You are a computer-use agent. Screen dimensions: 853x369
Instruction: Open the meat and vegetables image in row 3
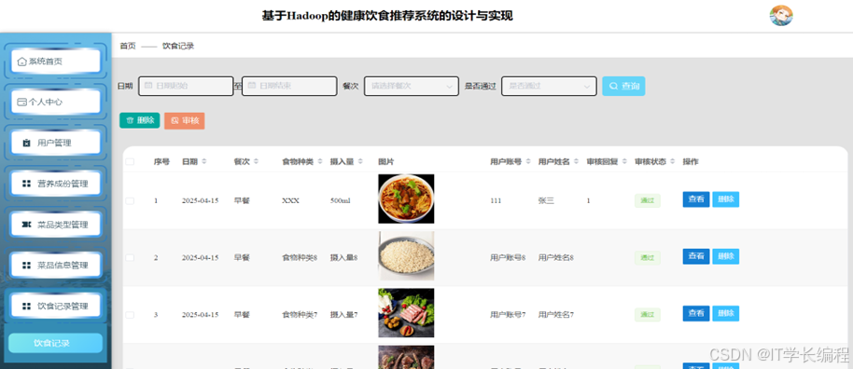[x=406, y=313]
